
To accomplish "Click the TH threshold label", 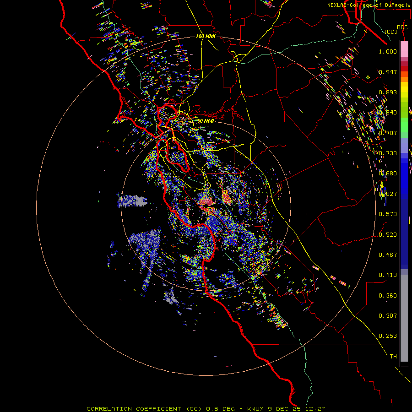I will (x=393, y=357).
